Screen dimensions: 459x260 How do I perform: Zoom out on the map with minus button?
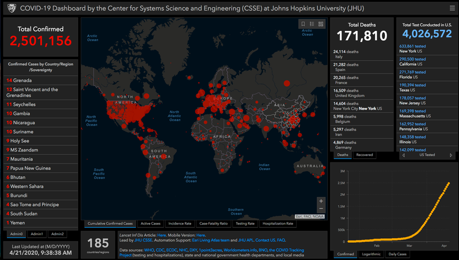point(321,210)
